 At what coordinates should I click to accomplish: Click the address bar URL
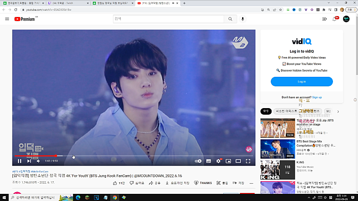pyautogui.click(x=49, y=10)
